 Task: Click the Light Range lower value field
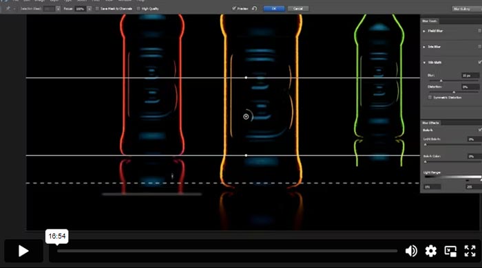point(432,187)
